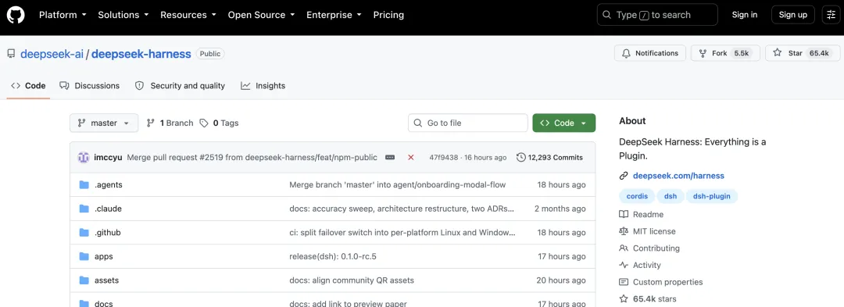Click the folder icon for .agents

point(84,185)
